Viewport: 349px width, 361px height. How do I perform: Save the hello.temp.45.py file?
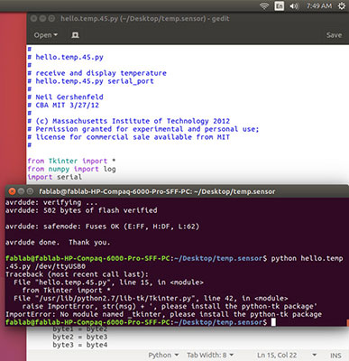coord(334,35)
